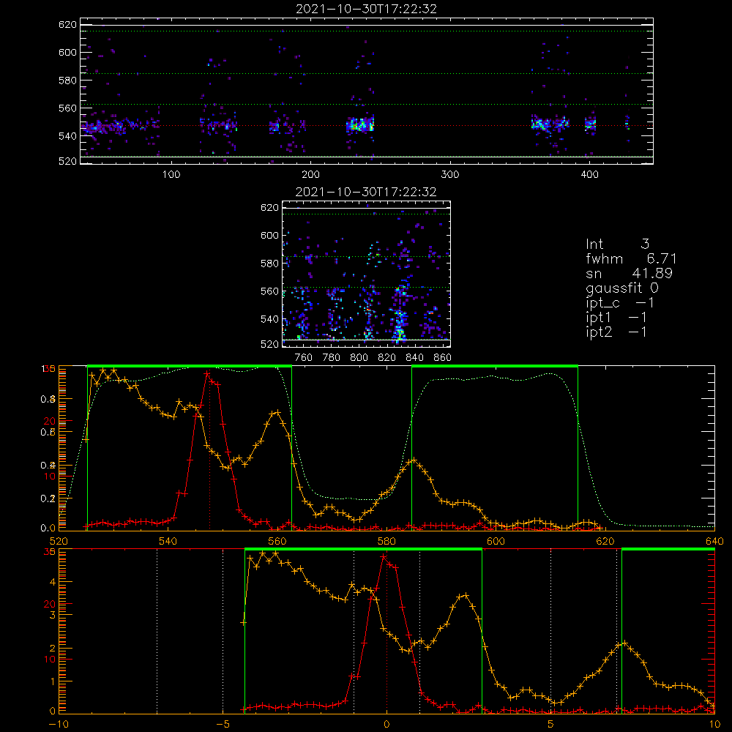Click x-axis label 100 on top image plot
Viewport: 732px width, 732px height.
[171, 175]
